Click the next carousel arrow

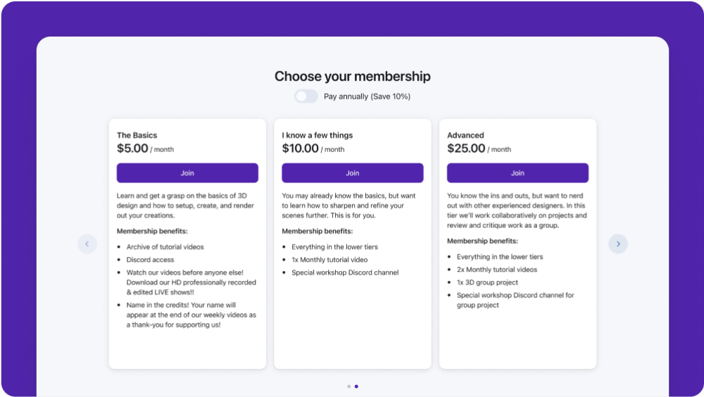(x=618, y=244)
